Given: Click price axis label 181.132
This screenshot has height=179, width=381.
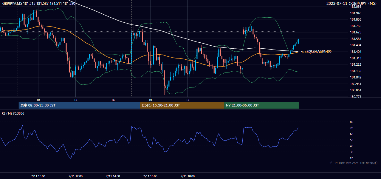Looking at the screenshot, I should (x=356, y=71).
